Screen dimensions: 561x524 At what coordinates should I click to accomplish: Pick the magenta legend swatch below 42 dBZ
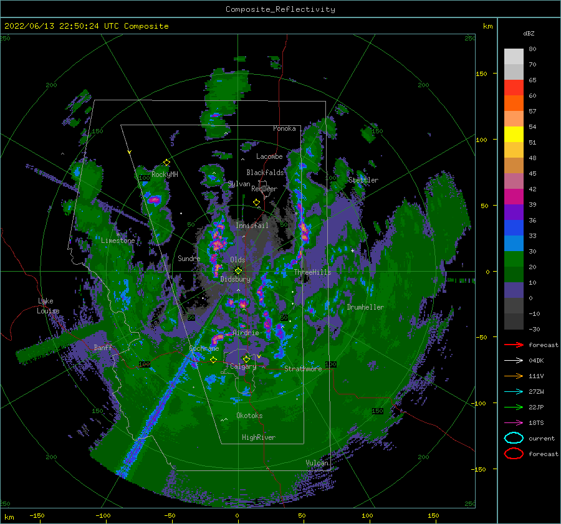[x=514, y=197]
